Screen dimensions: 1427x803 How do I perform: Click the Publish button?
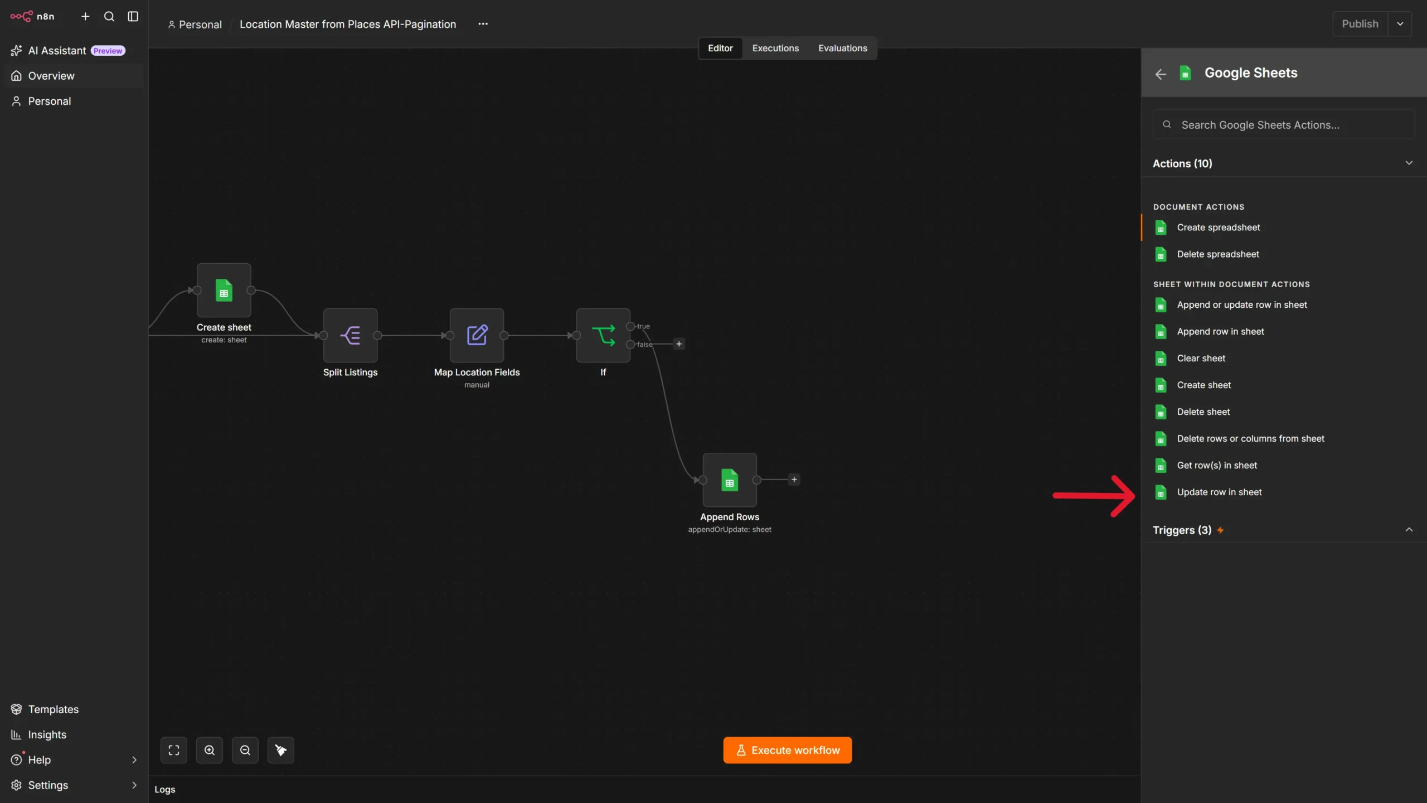[x=1360, y=24]
